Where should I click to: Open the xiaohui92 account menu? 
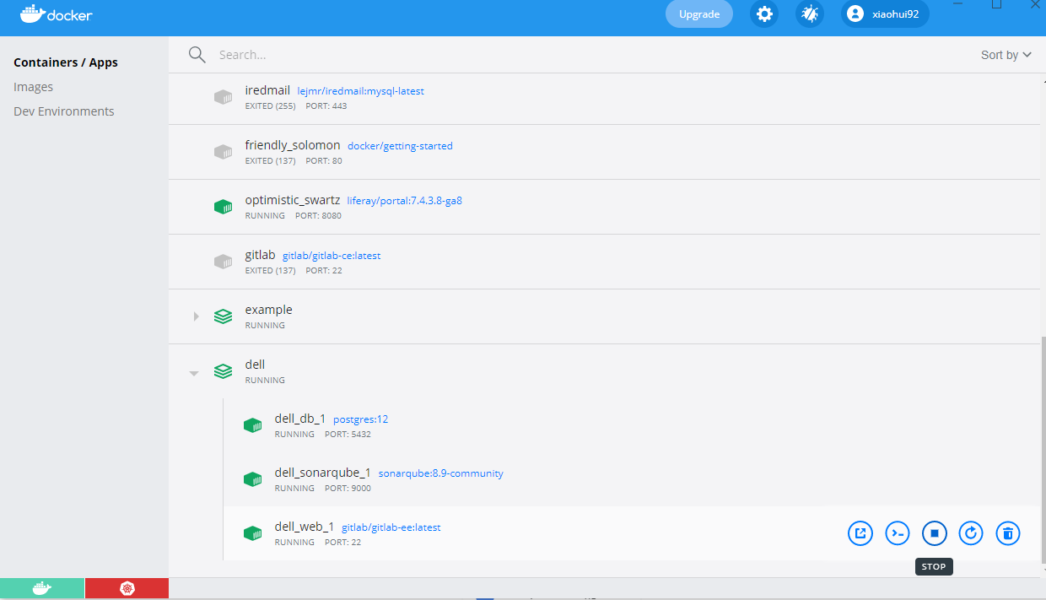pyautogui.click(x=885, y=14)
